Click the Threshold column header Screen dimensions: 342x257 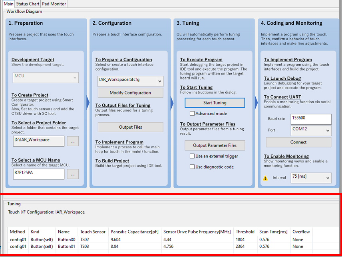pyautogui.click(x=245, y=231)
